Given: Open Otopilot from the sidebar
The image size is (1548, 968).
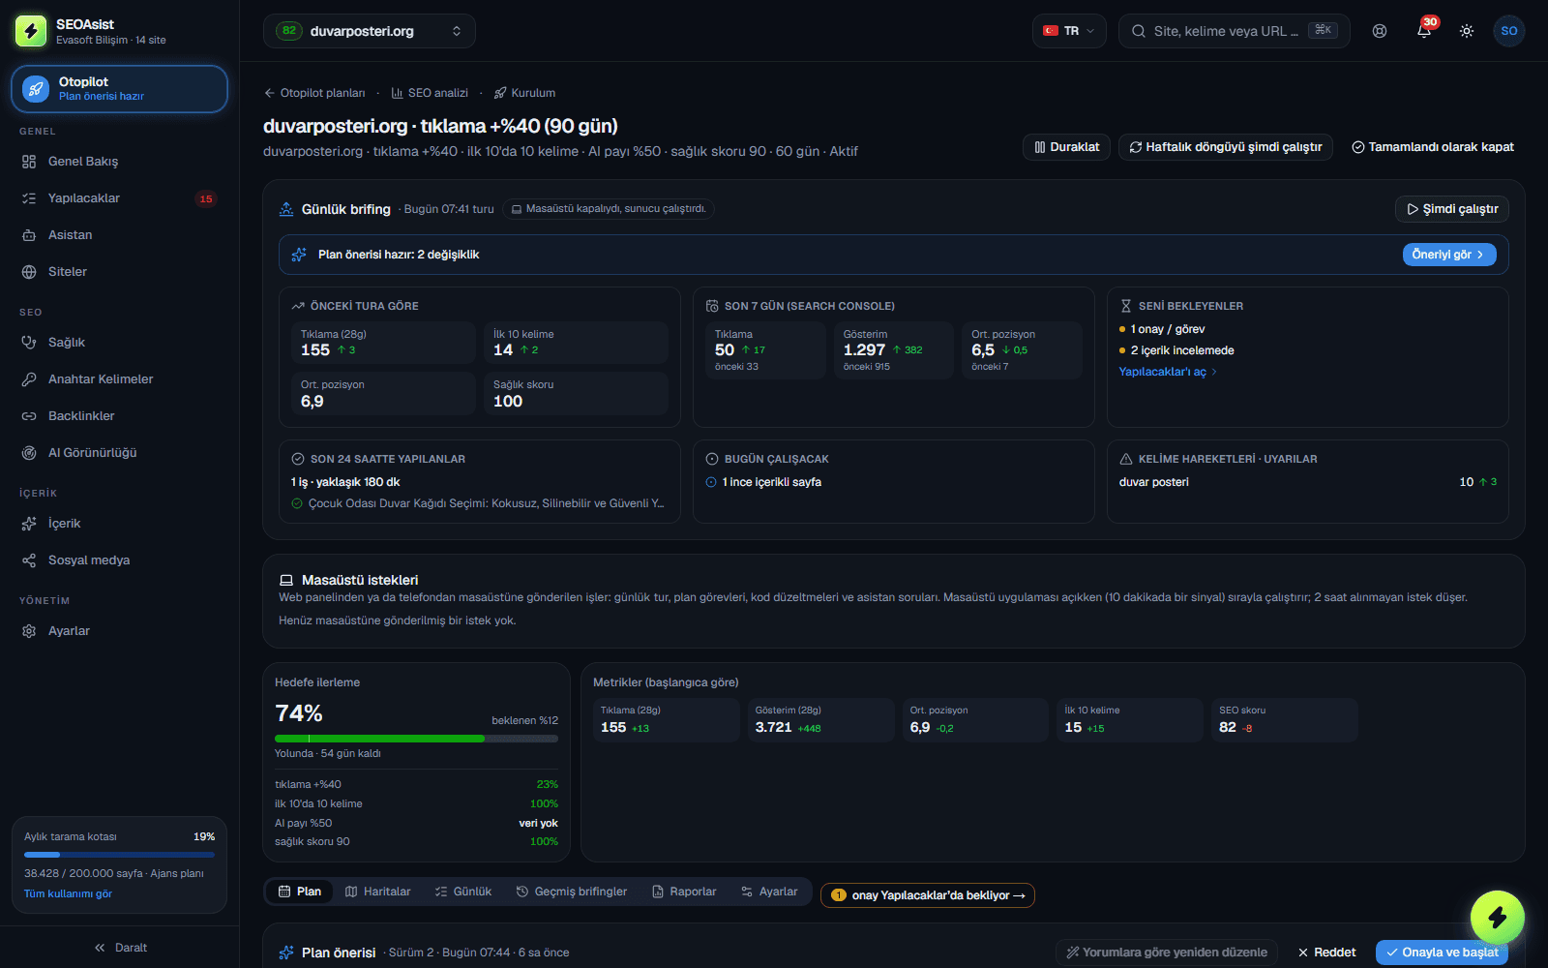Looking at the screenshot, I should coord(120,89).
